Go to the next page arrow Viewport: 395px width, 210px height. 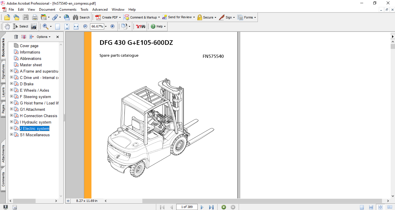click(202, 207)
